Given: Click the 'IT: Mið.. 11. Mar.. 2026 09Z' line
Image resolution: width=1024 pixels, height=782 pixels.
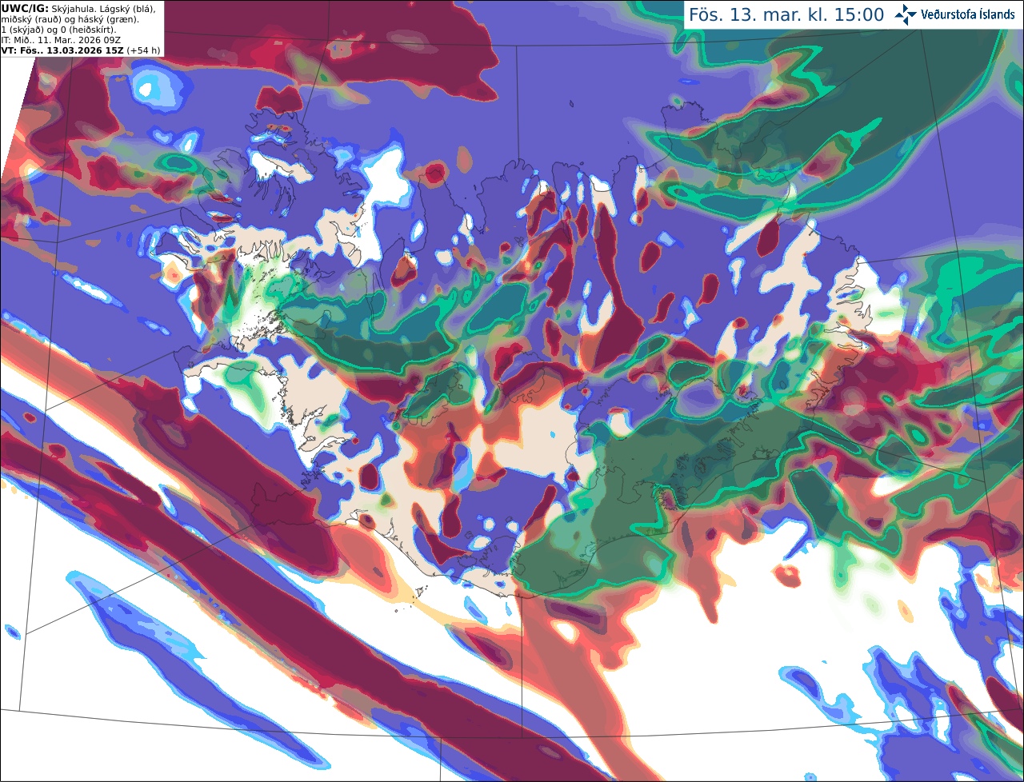Looking at the screenshot, I should tap(60, 40).
